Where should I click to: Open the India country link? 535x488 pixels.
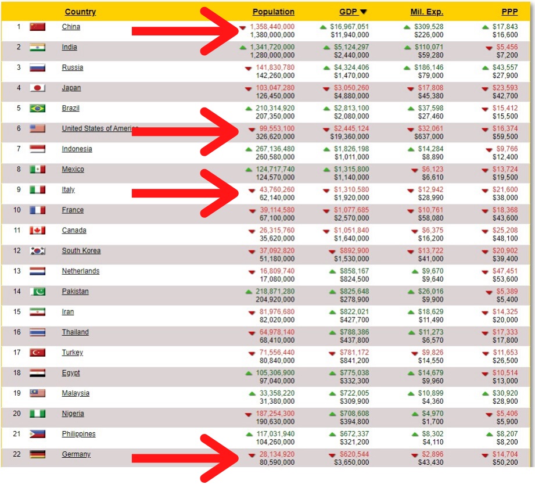[69, 47]
